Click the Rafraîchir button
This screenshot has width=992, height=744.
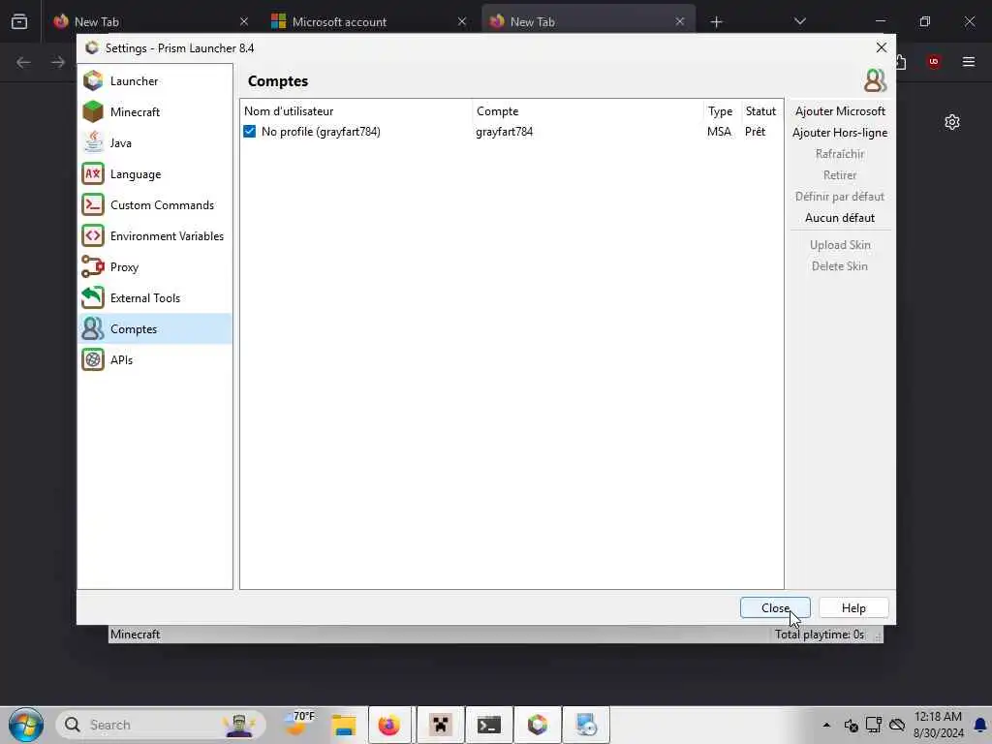pyautogui.click(x=840, y=154)
